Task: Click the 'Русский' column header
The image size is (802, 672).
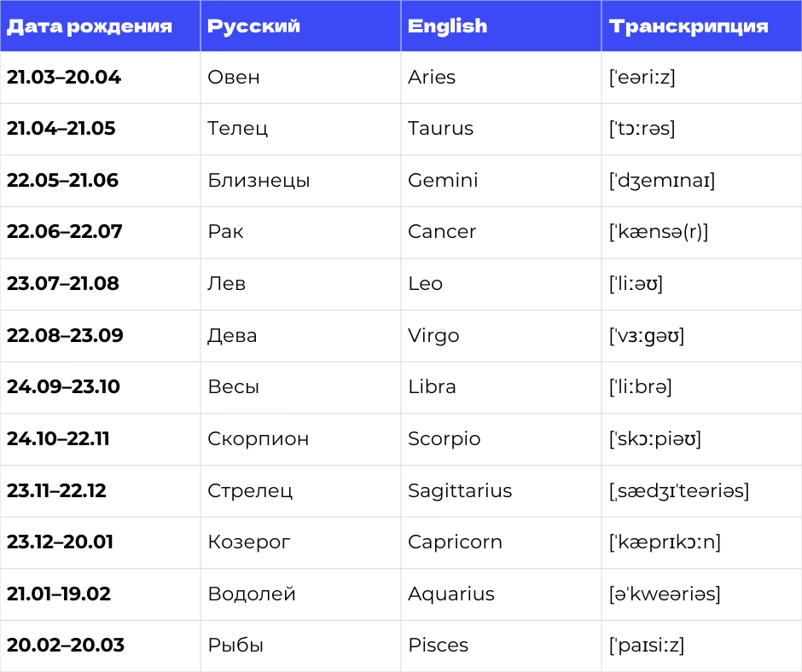Action: tap(254, 26)
